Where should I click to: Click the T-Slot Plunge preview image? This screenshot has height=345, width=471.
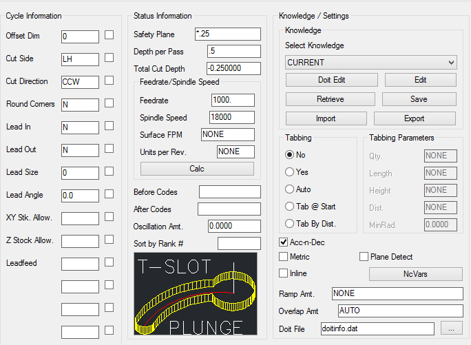195,295
